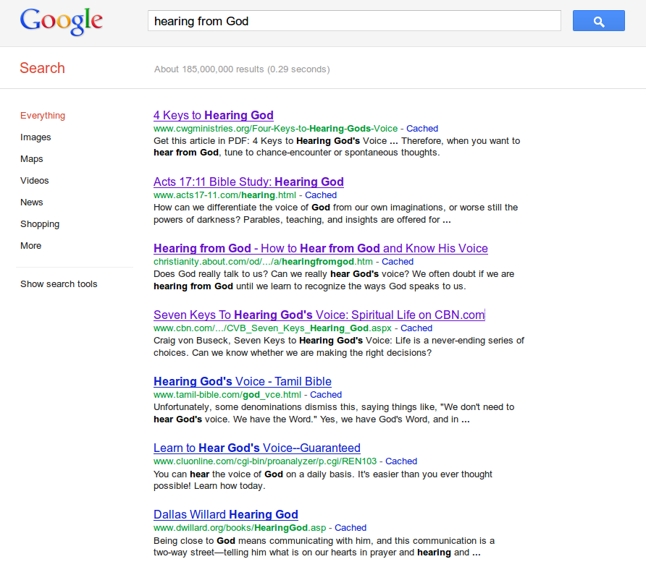The image size is (646, 567).
Task: Open 'Seven Keys To Hearing God's Voice' result
Action: [x=319, y=315]
